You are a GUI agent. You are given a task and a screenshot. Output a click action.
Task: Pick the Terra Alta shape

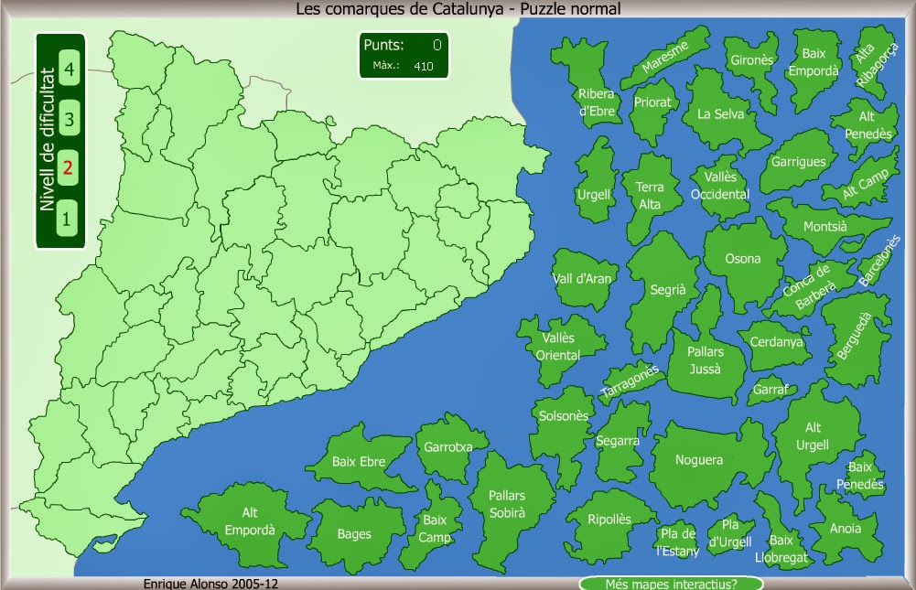tap(651, 194)
